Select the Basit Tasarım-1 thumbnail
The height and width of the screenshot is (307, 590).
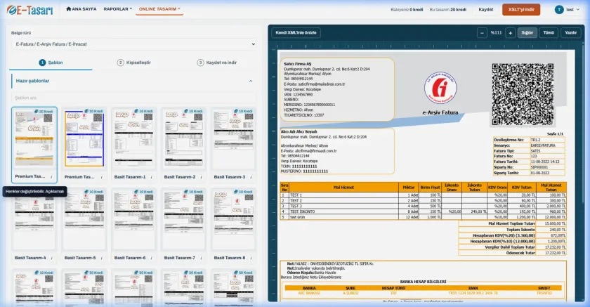(134, 139)
